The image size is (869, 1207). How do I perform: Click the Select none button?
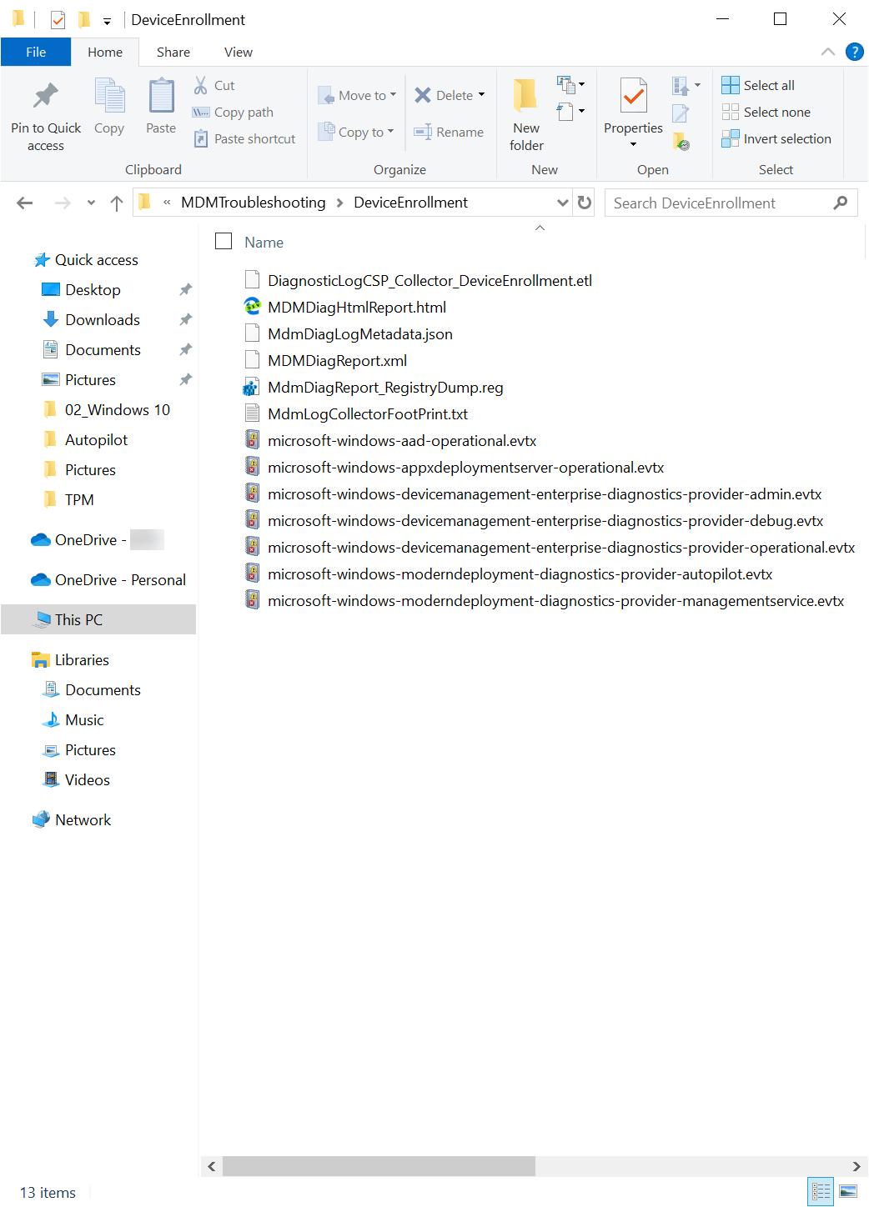[x=766, y=111]
